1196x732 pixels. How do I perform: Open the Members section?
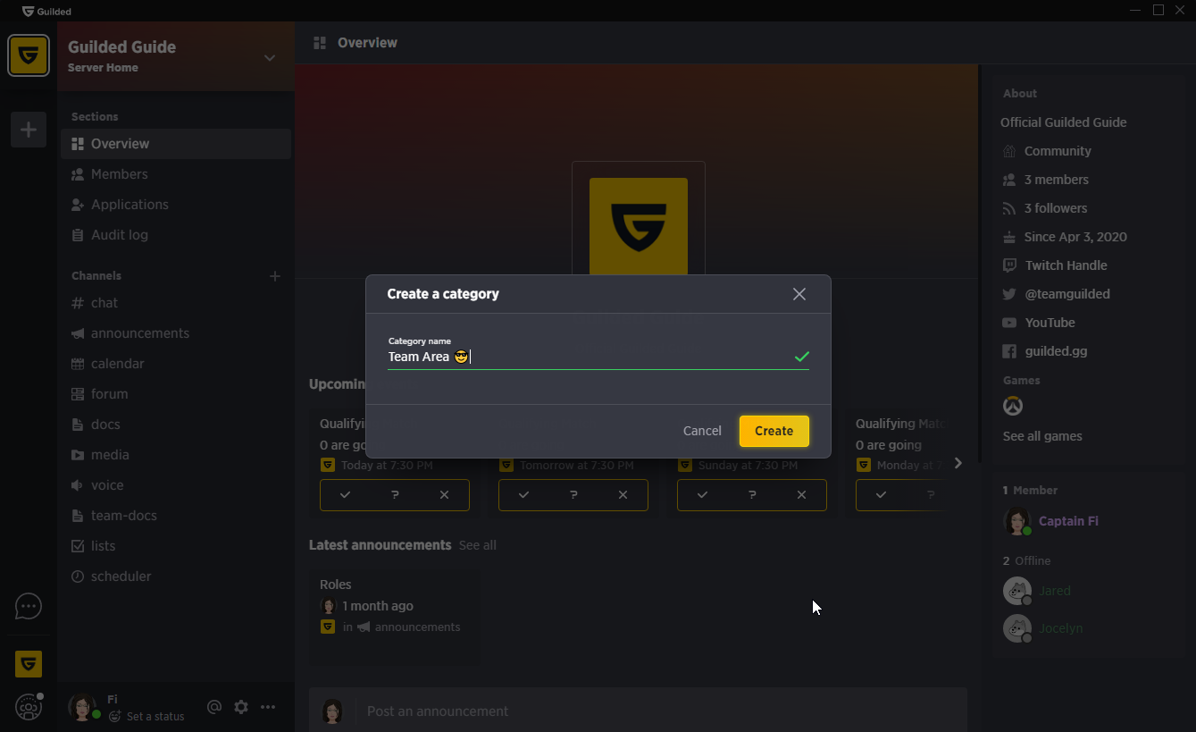176,174
